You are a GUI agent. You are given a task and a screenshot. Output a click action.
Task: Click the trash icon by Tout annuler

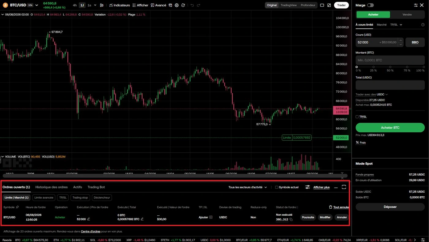point(330,207)
